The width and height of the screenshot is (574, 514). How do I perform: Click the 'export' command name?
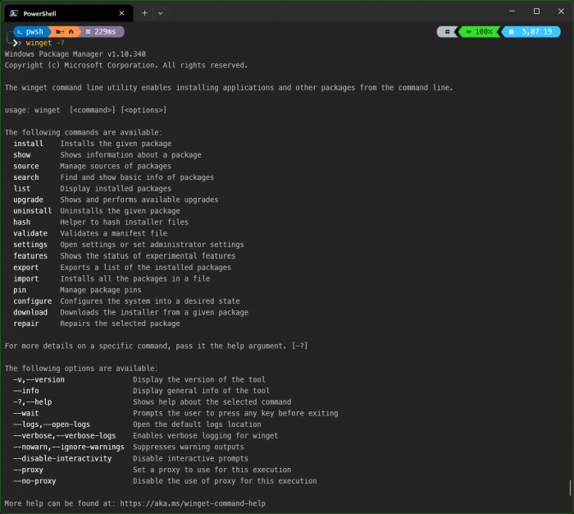click(26, 268)
